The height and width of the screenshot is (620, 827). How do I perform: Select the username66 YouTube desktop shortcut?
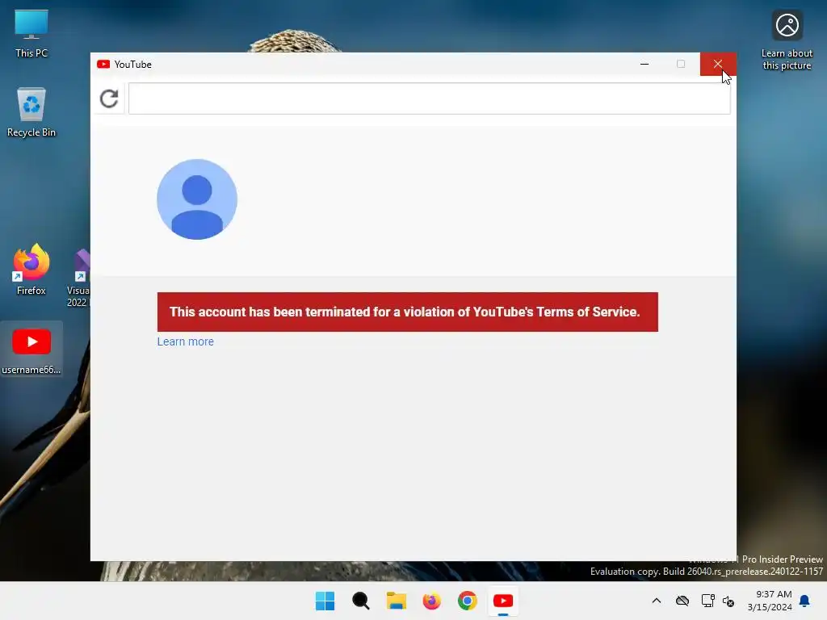click(x=31, y=350)
